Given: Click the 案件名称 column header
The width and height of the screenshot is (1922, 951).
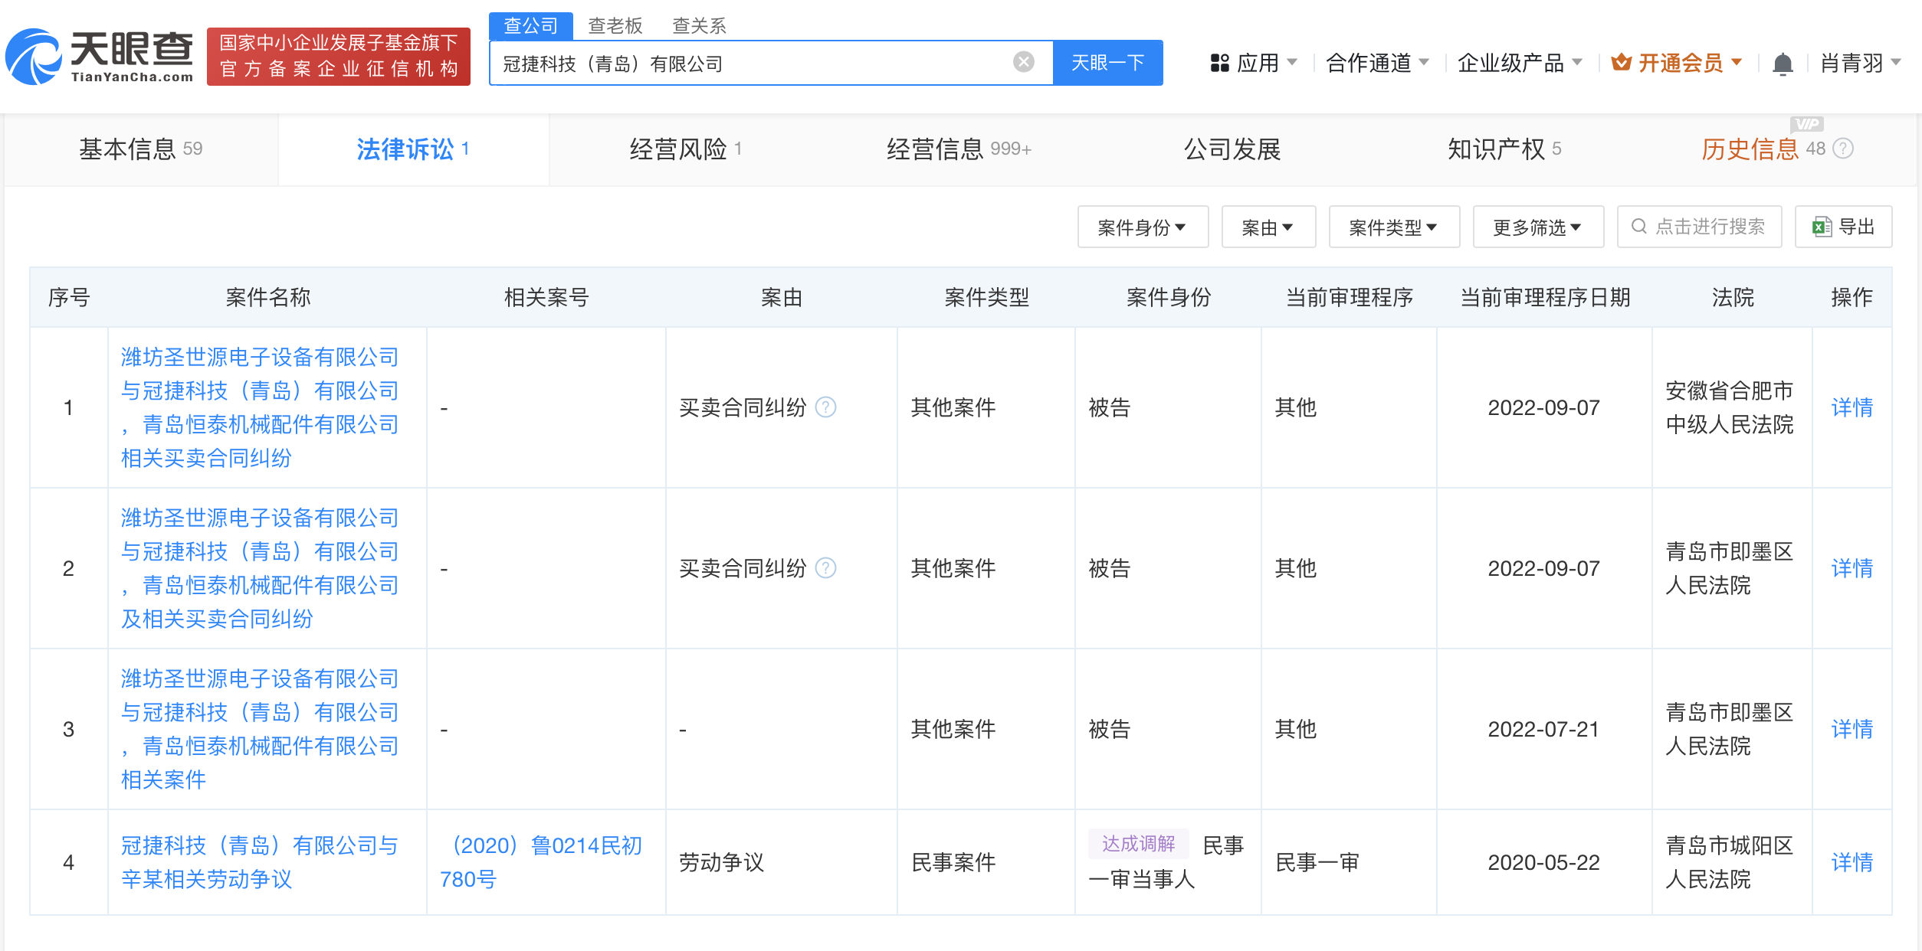Looking at the screenshot, I should point(267,297).
